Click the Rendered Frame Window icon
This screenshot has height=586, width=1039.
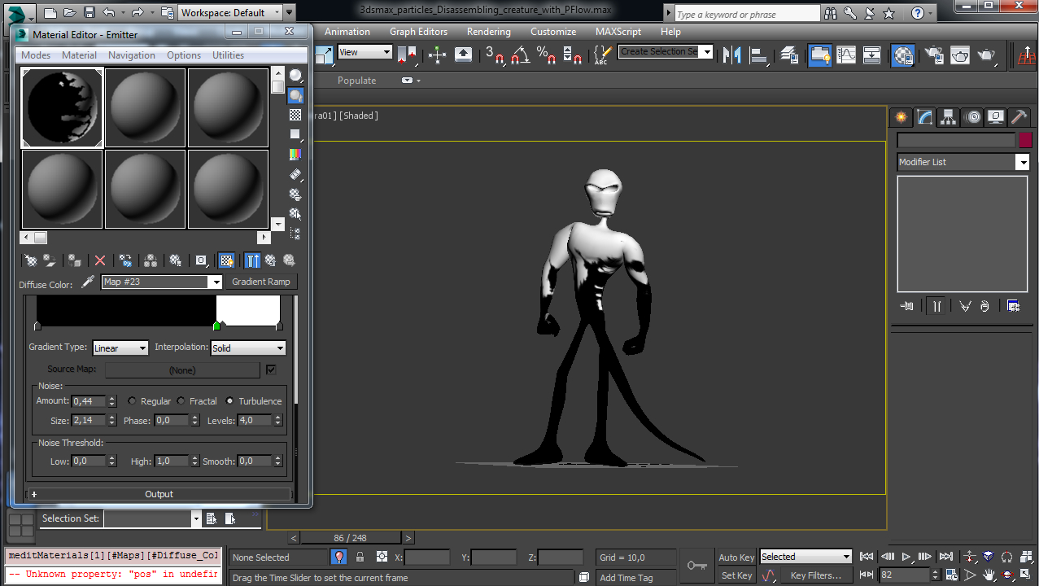pos(960,55)
